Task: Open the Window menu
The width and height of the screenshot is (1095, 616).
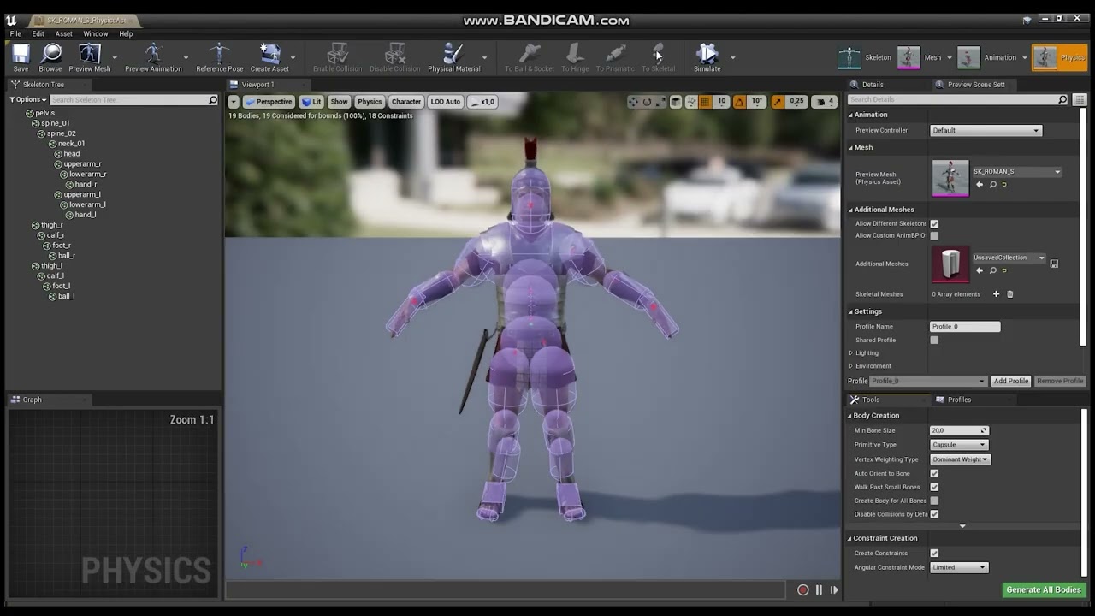Action: click(96, 33)
